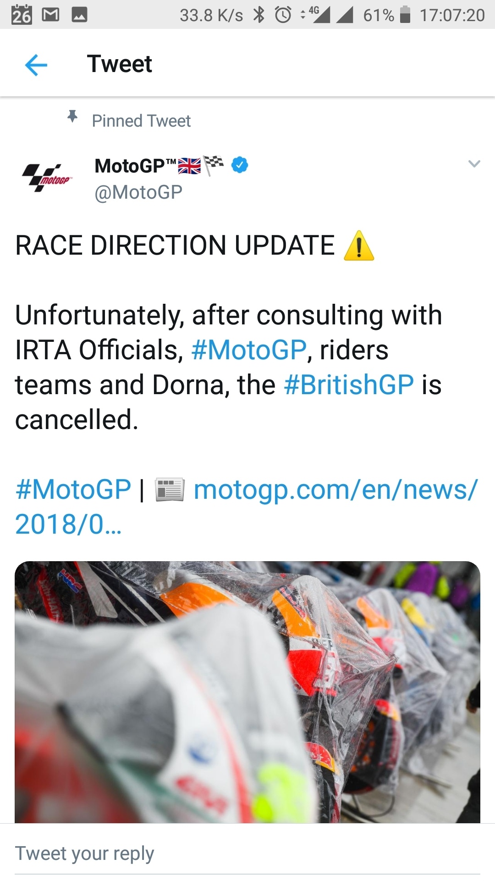Open the covered bikes photo

click(247, 691)
